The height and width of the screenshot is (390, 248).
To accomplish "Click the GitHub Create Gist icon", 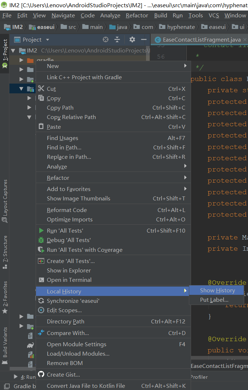I will [x=41, y=374].
